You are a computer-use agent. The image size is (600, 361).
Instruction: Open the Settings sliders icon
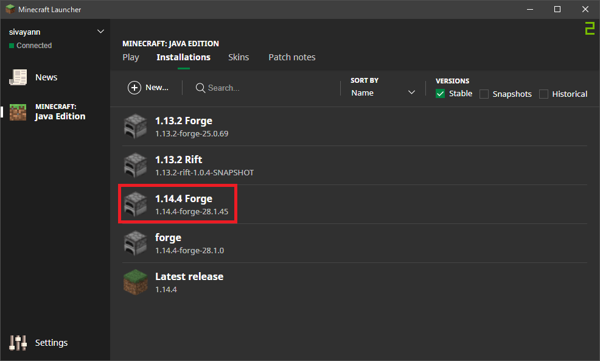(18, 343)
